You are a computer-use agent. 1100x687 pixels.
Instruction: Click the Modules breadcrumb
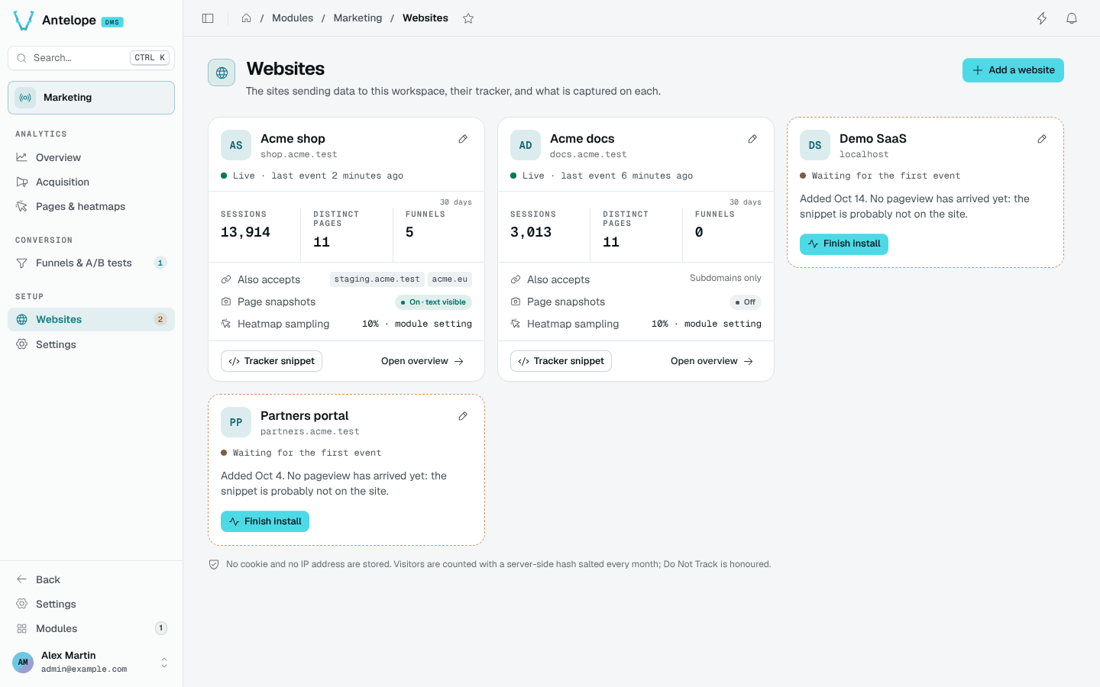(x=293, y=18)
